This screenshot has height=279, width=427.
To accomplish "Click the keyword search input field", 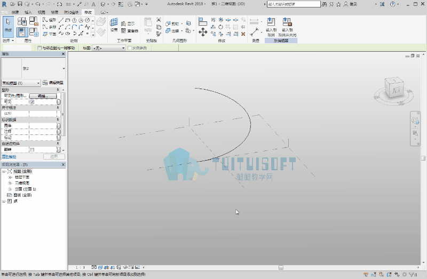I will point(294,4).
